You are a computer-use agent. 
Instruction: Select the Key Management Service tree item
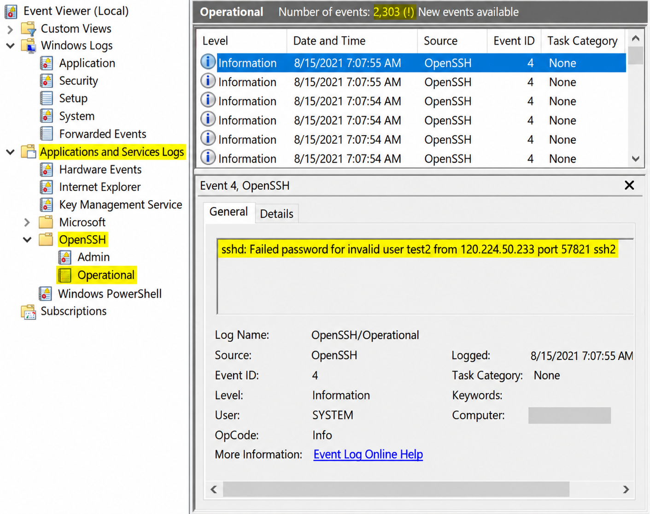(x=121, y=205)
